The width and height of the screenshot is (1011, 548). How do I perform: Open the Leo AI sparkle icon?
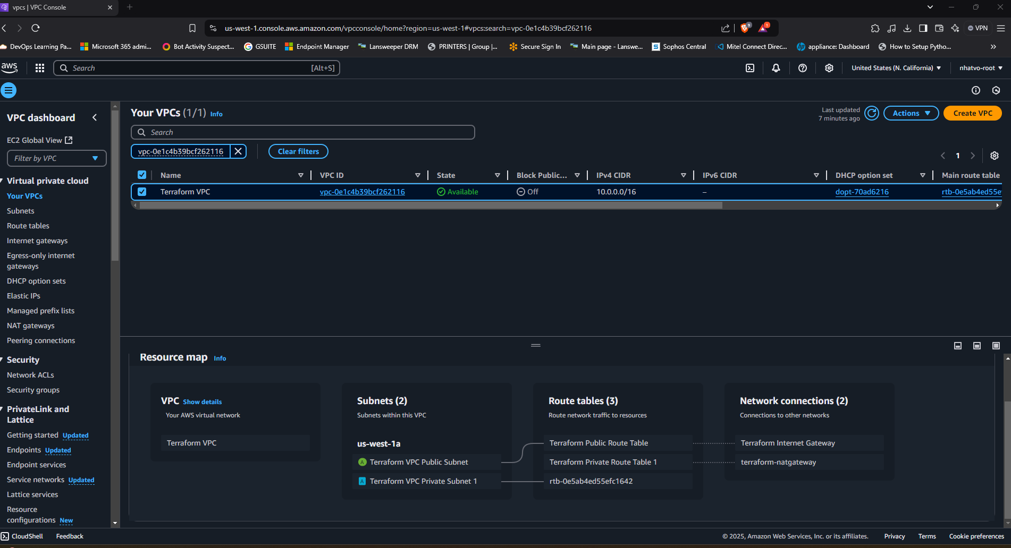point(955,28)
